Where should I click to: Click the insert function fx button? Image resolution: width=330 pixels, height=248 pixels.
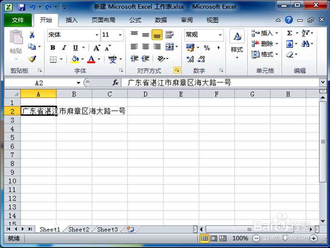pos(115,82)
